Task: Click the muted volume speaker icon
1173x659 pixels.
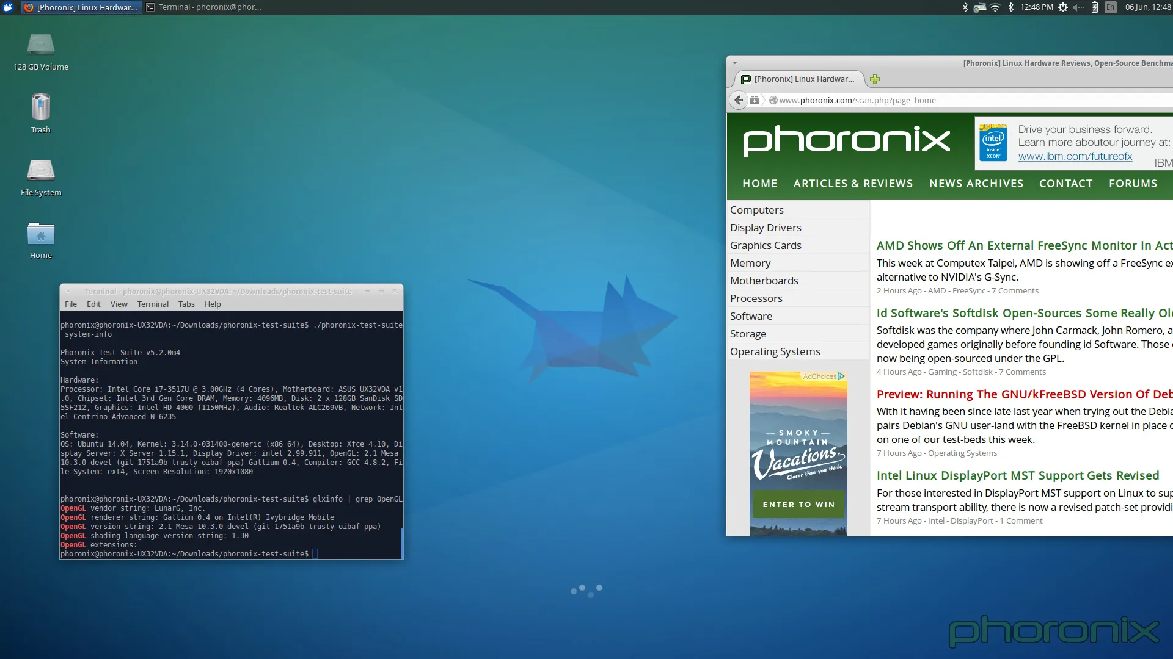Action: tap(1078, 7)
